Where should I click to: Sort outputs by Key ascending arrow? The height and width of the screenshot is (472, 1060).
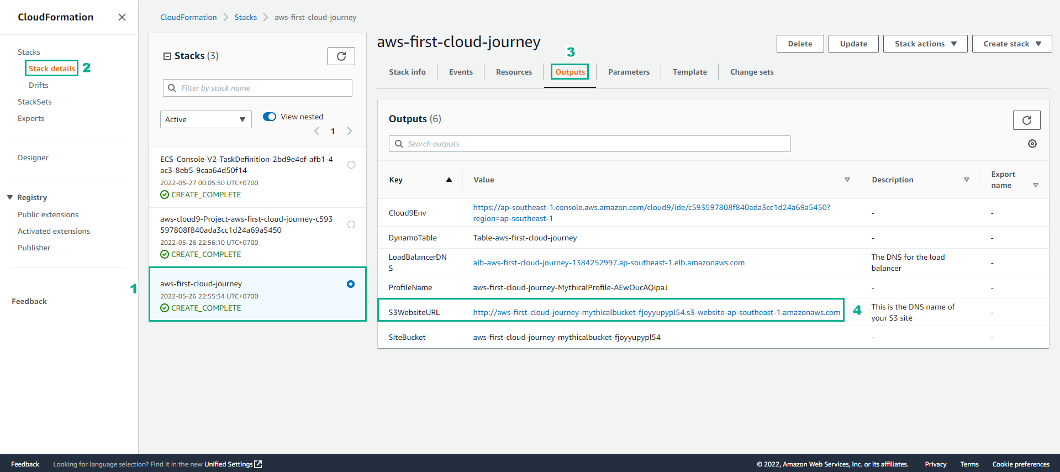[x=449, y=180]
